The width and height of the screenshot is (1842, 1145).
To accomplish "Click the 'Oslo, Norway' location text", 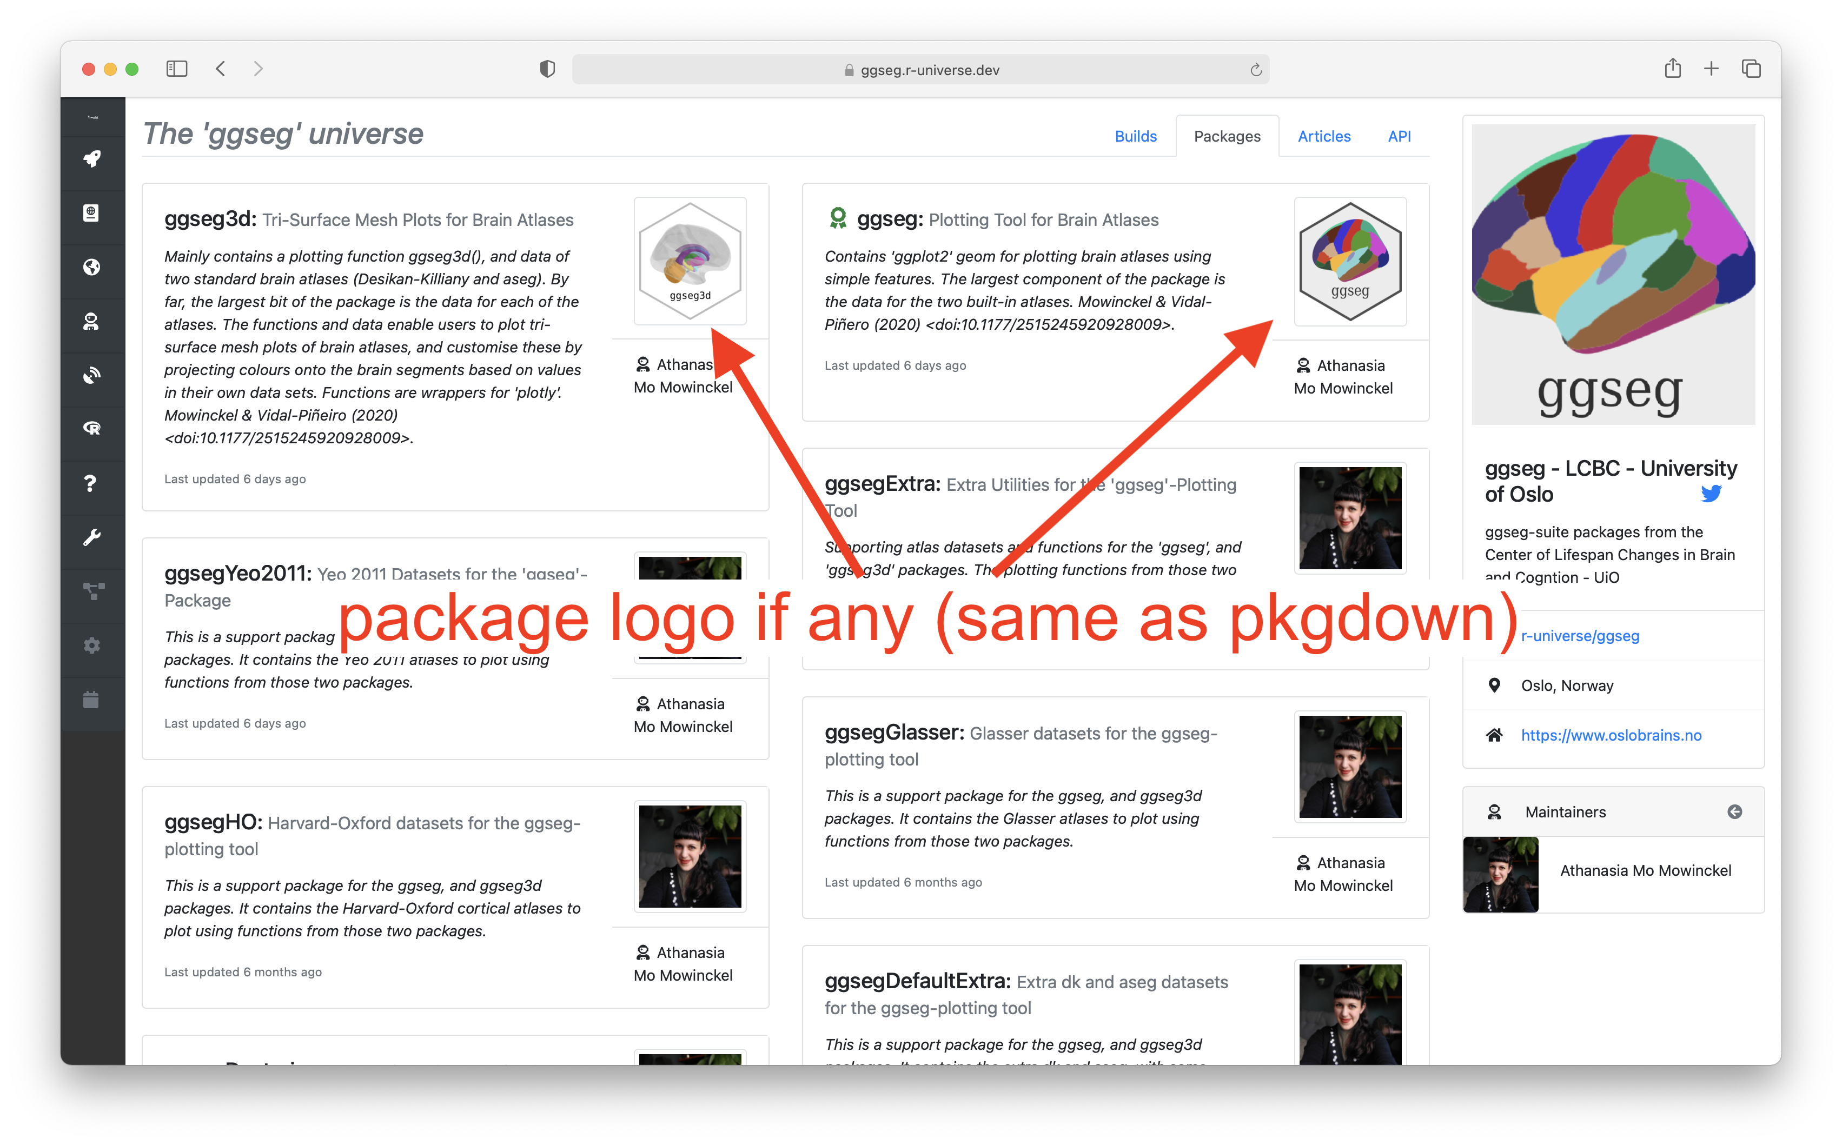I will pos(1567,685).
